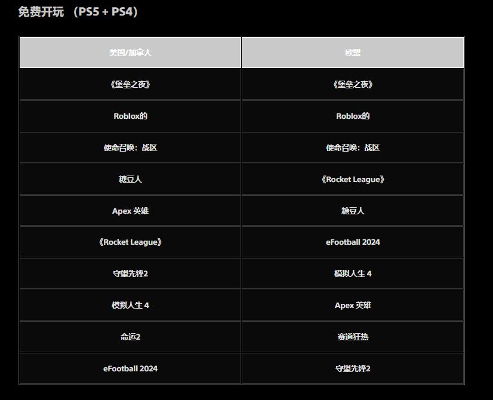
Task: Select 模拟人生 4 in the EU column
Action: click(x=353, y=273)
